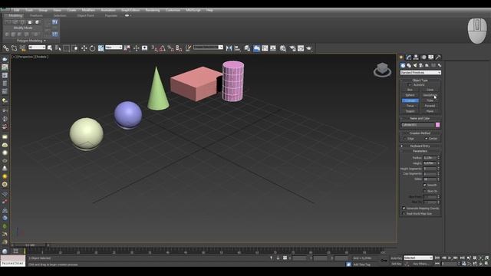The width and height of the screenshot is (491, 276).
Task: Select the Select and Link tool
Action: tap(6, 48)
